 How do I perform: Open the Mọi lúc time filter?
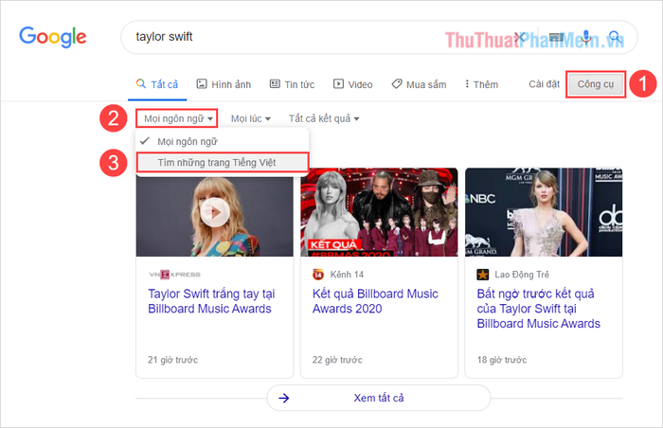pyautogui.click(x=250, y=118)
